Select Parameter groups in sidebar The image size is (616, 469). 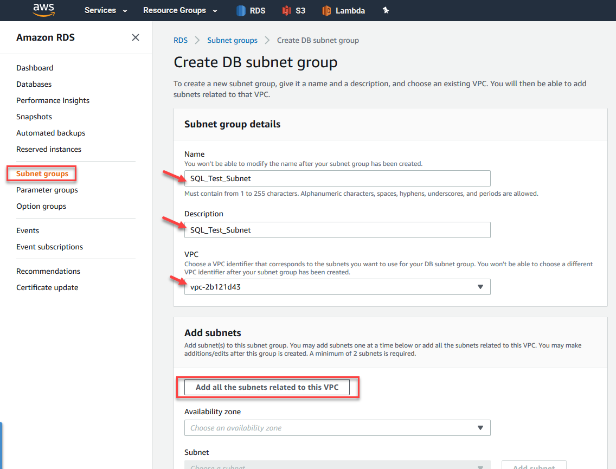pos(47,190)
